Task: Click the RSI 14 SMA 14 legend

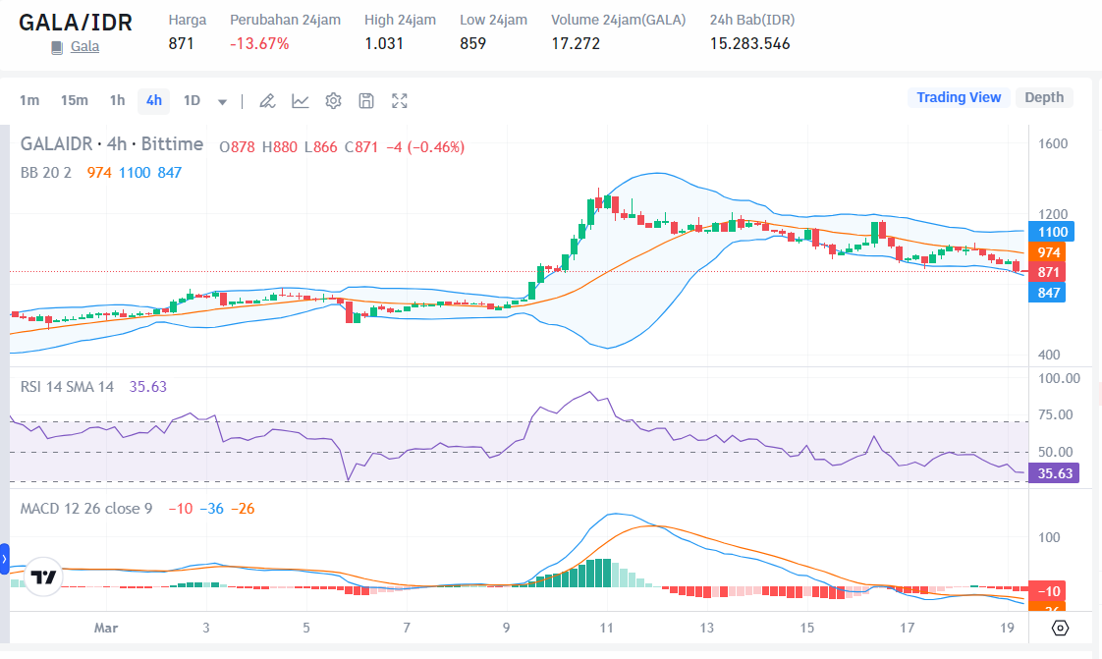Action: click(67, 386)
